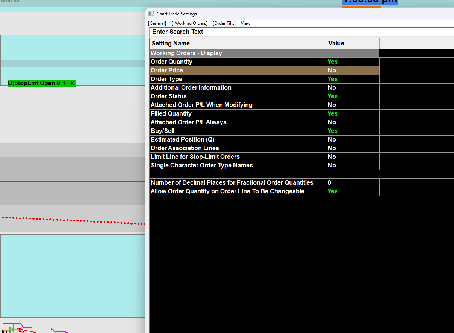Cancel the order with X on order line

click(72, 83)
